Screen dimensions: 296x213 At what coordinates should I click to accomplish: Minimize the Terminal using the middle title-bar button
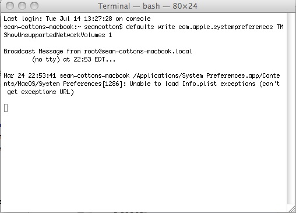coord(22,6)
